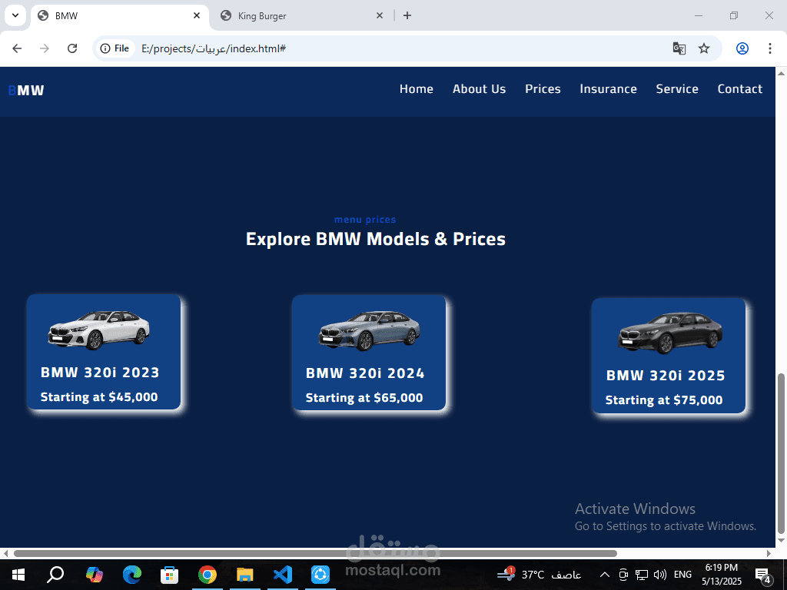Open File Explorer from taskbar
This screenshot has height=590, width=787.
[245, 575]
